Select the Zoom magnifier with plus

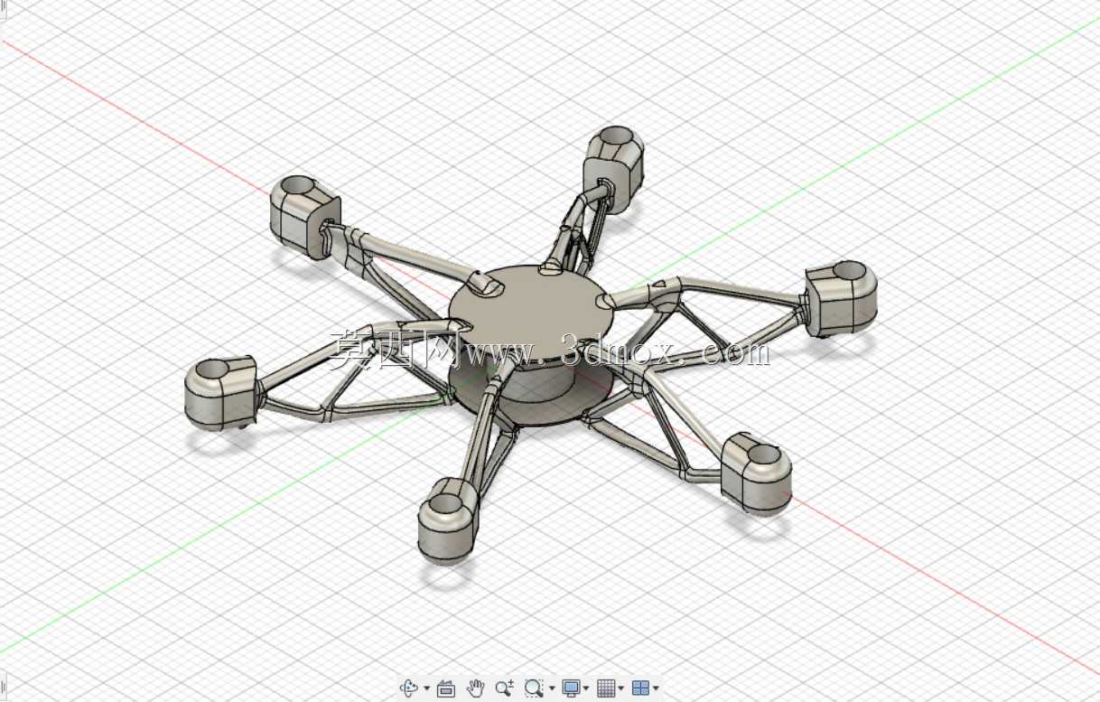click(x=505, y=688)
